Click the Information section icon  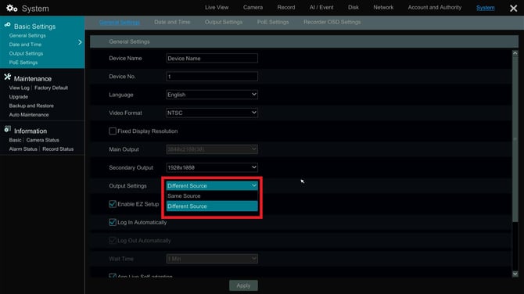coord(7,129)
